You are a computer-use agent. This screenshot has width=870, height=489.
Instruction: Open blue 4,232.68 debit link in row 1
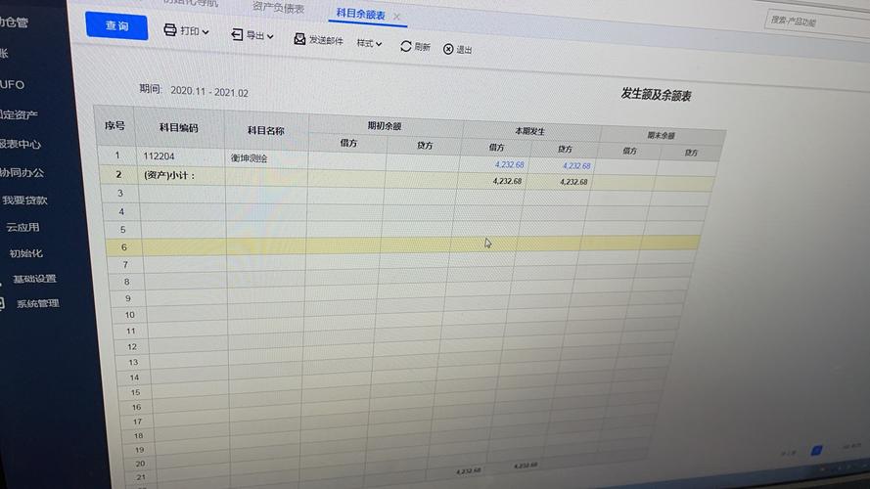(509, 164)
